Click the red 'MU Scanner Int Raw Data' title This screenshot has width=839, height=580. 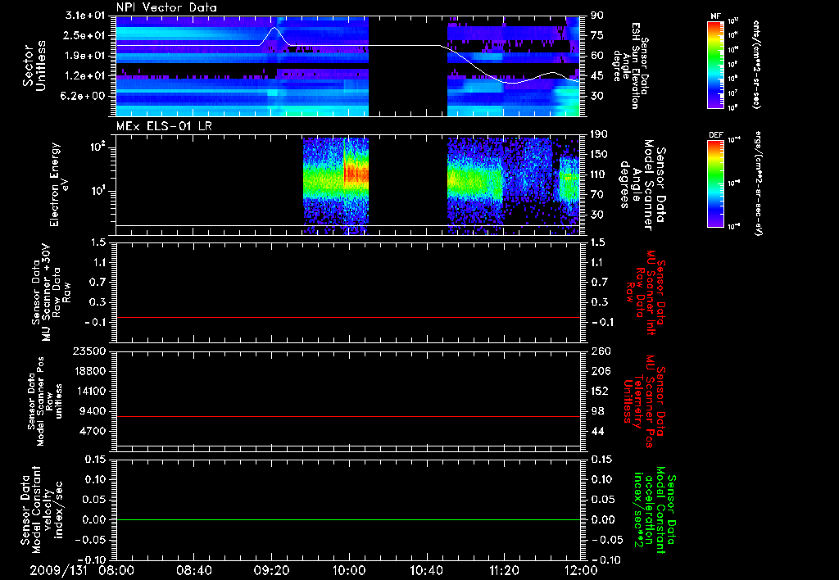click(x=646, y=292)
